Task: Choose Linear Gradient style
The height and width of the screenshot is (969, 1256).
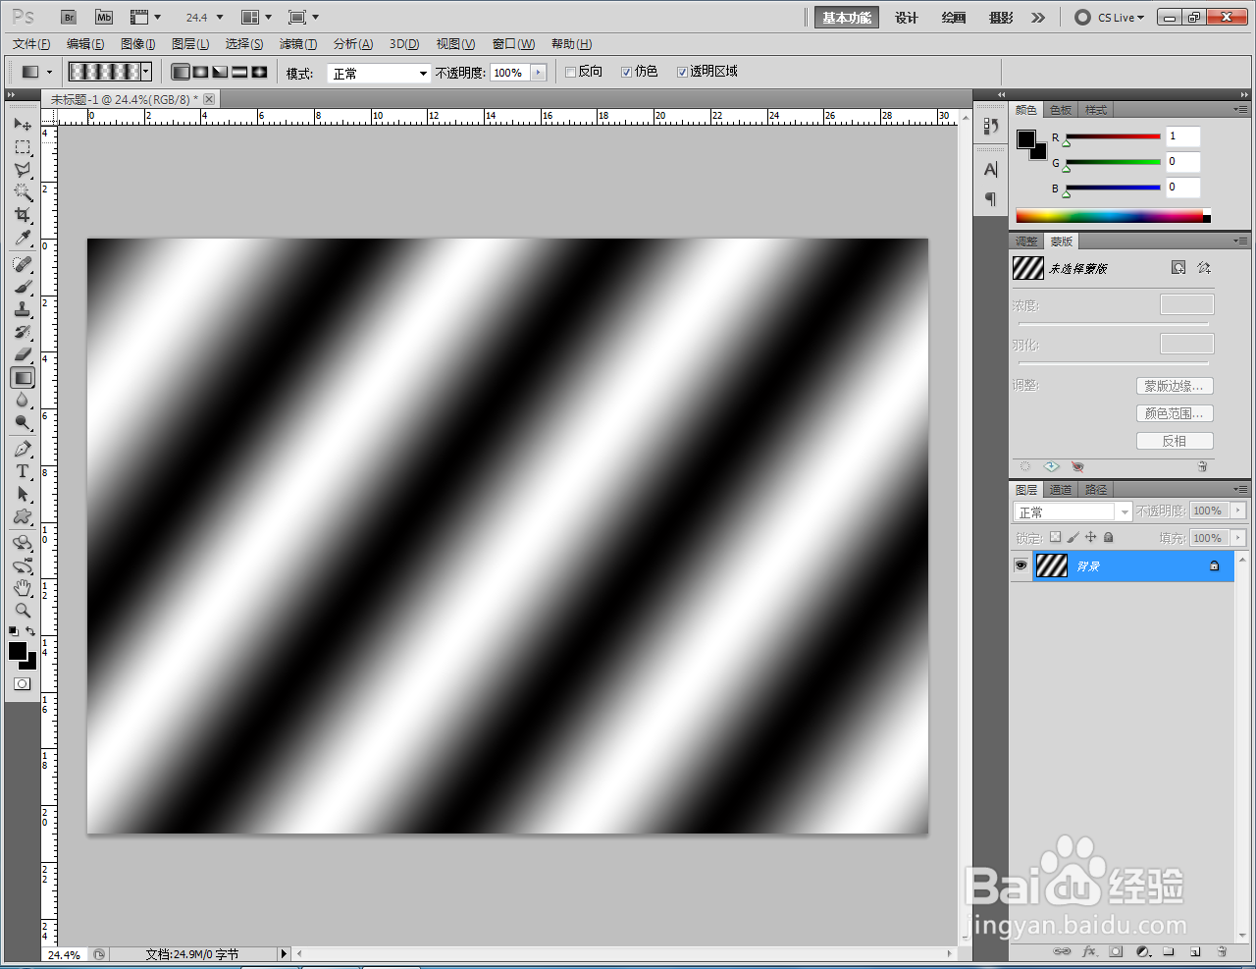Action: click(181, 72)
